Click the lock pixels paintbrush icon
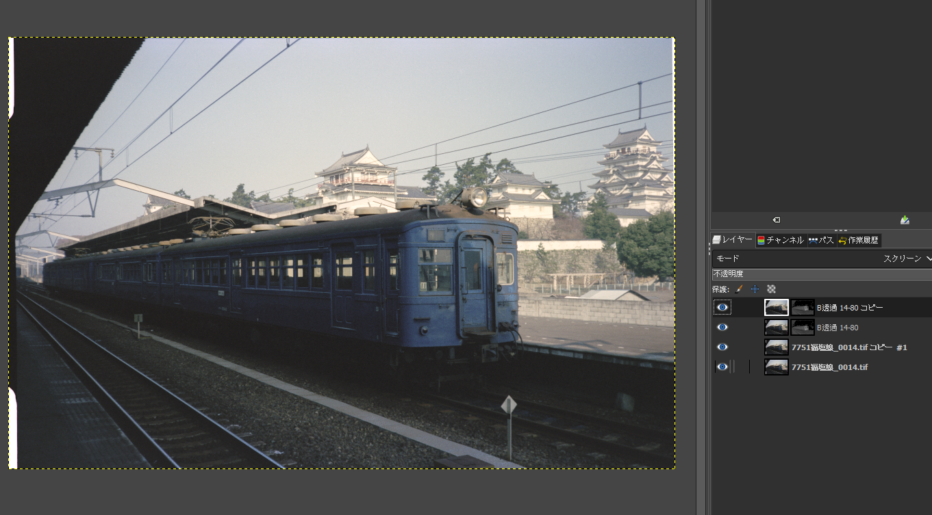 pos(740,289)
